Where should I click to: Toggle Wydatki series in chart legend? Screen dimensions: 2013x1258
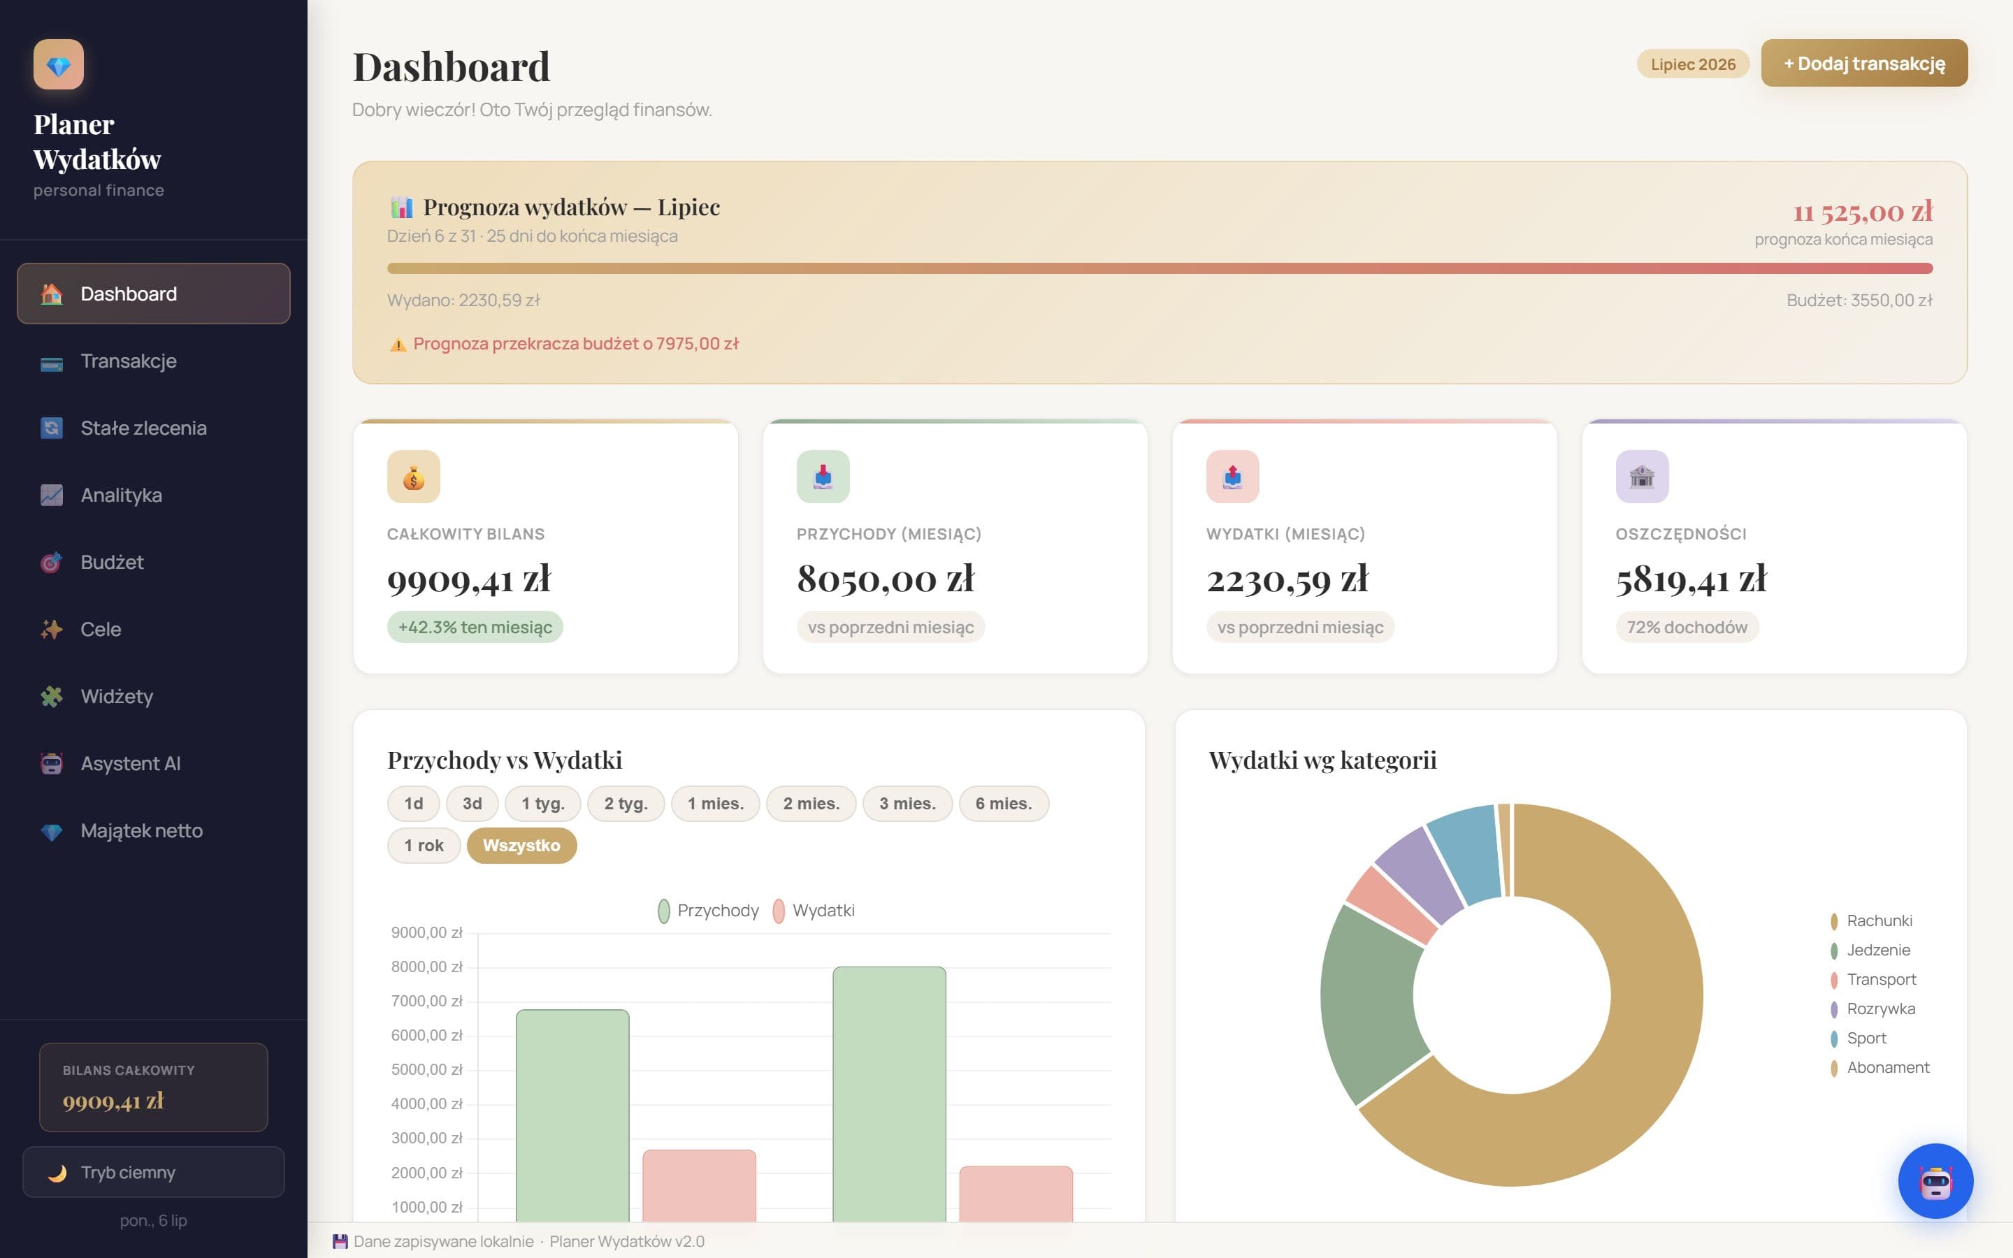point(814,910)
